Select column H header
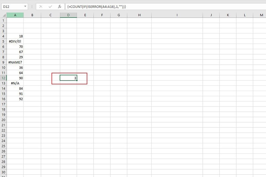The width and height of the screenshot is (266, 177). pyautogui.click(x=139, y=15)
